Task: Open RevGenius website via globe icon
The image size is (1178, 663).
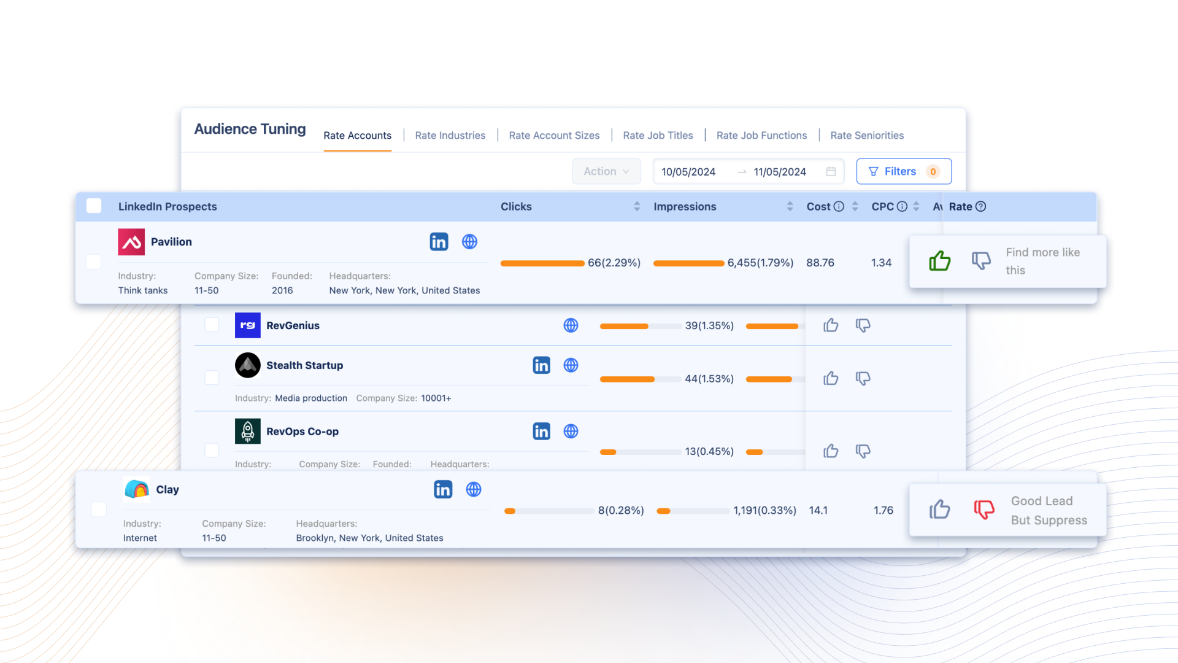Action: [571, 325]
